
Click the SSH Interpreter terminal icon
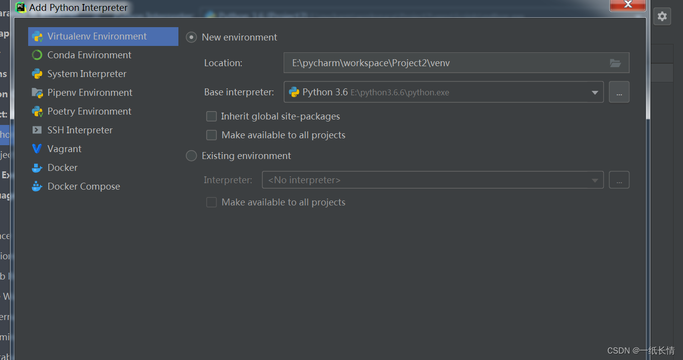(37, 130)
